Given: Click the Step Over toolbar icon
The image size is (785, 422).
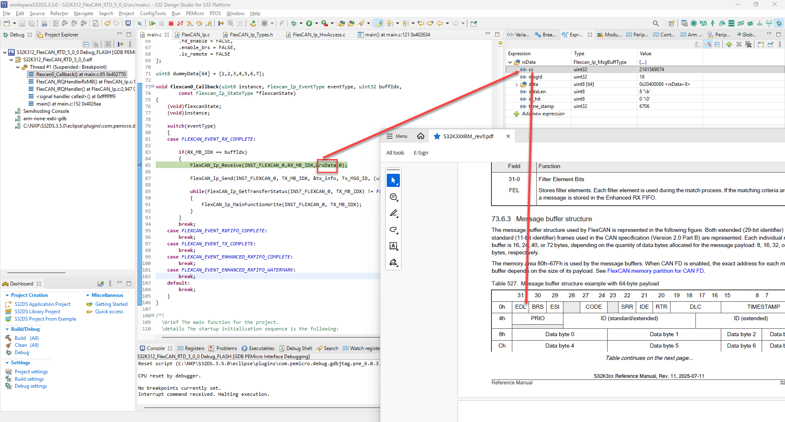Looking at the screenshot, I should pyautogui.click(x=199, y=24).
